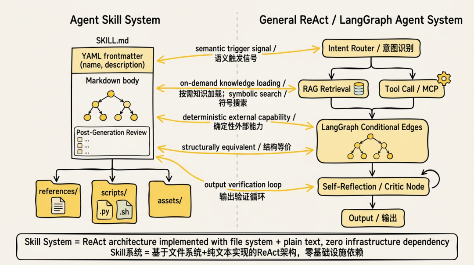
Task: Select the .py file icon in scripts folder
Action: coord(104,210)
